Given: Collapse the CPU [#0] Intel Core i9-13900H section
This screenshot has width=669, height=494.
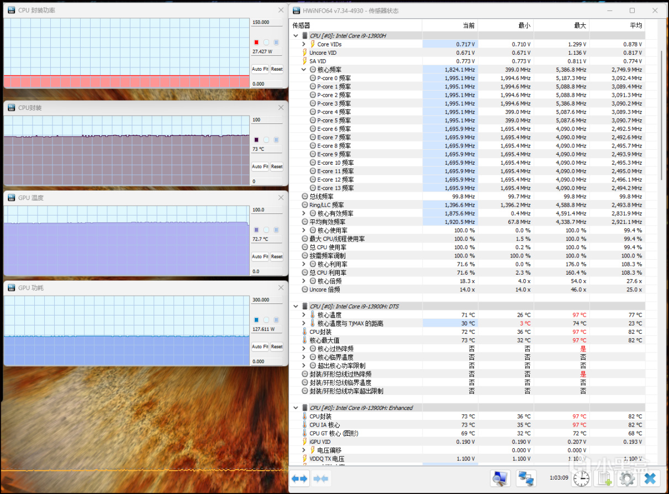Looking at the screenshot, I should (x=296, y=36).
